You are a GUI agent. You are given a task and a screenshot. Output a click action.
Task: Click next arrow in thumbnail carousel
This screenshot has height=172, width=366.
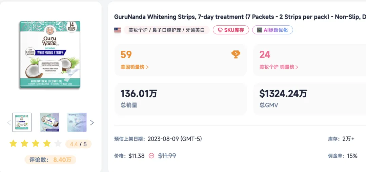pos(92,123)
